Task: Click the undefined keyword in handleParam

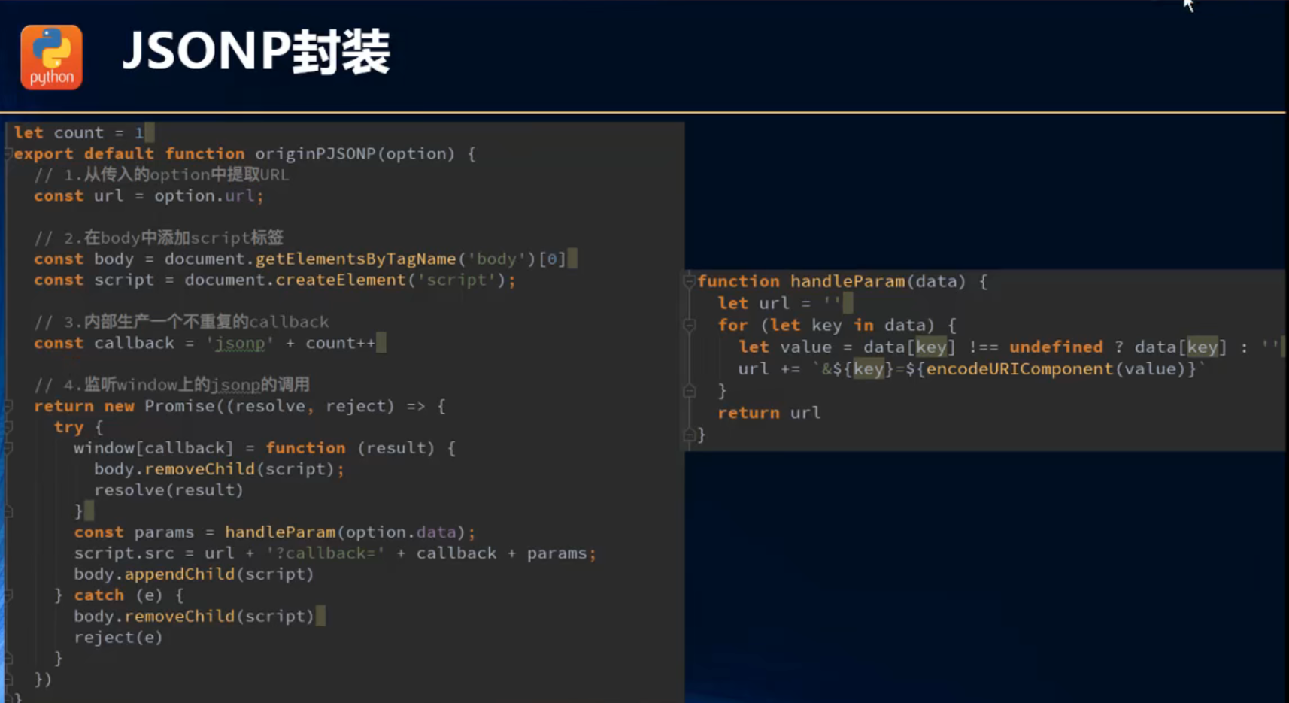Action: pyautogui.click(x=1055, y=347)
